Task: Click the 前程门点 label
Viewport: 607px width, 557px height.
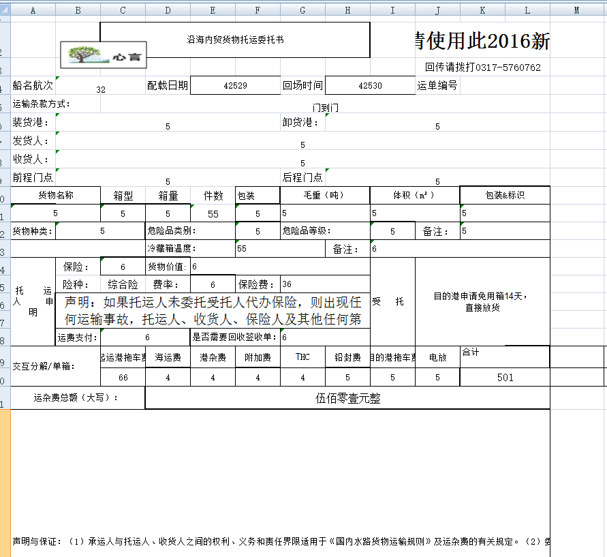Action: point(33,177)
